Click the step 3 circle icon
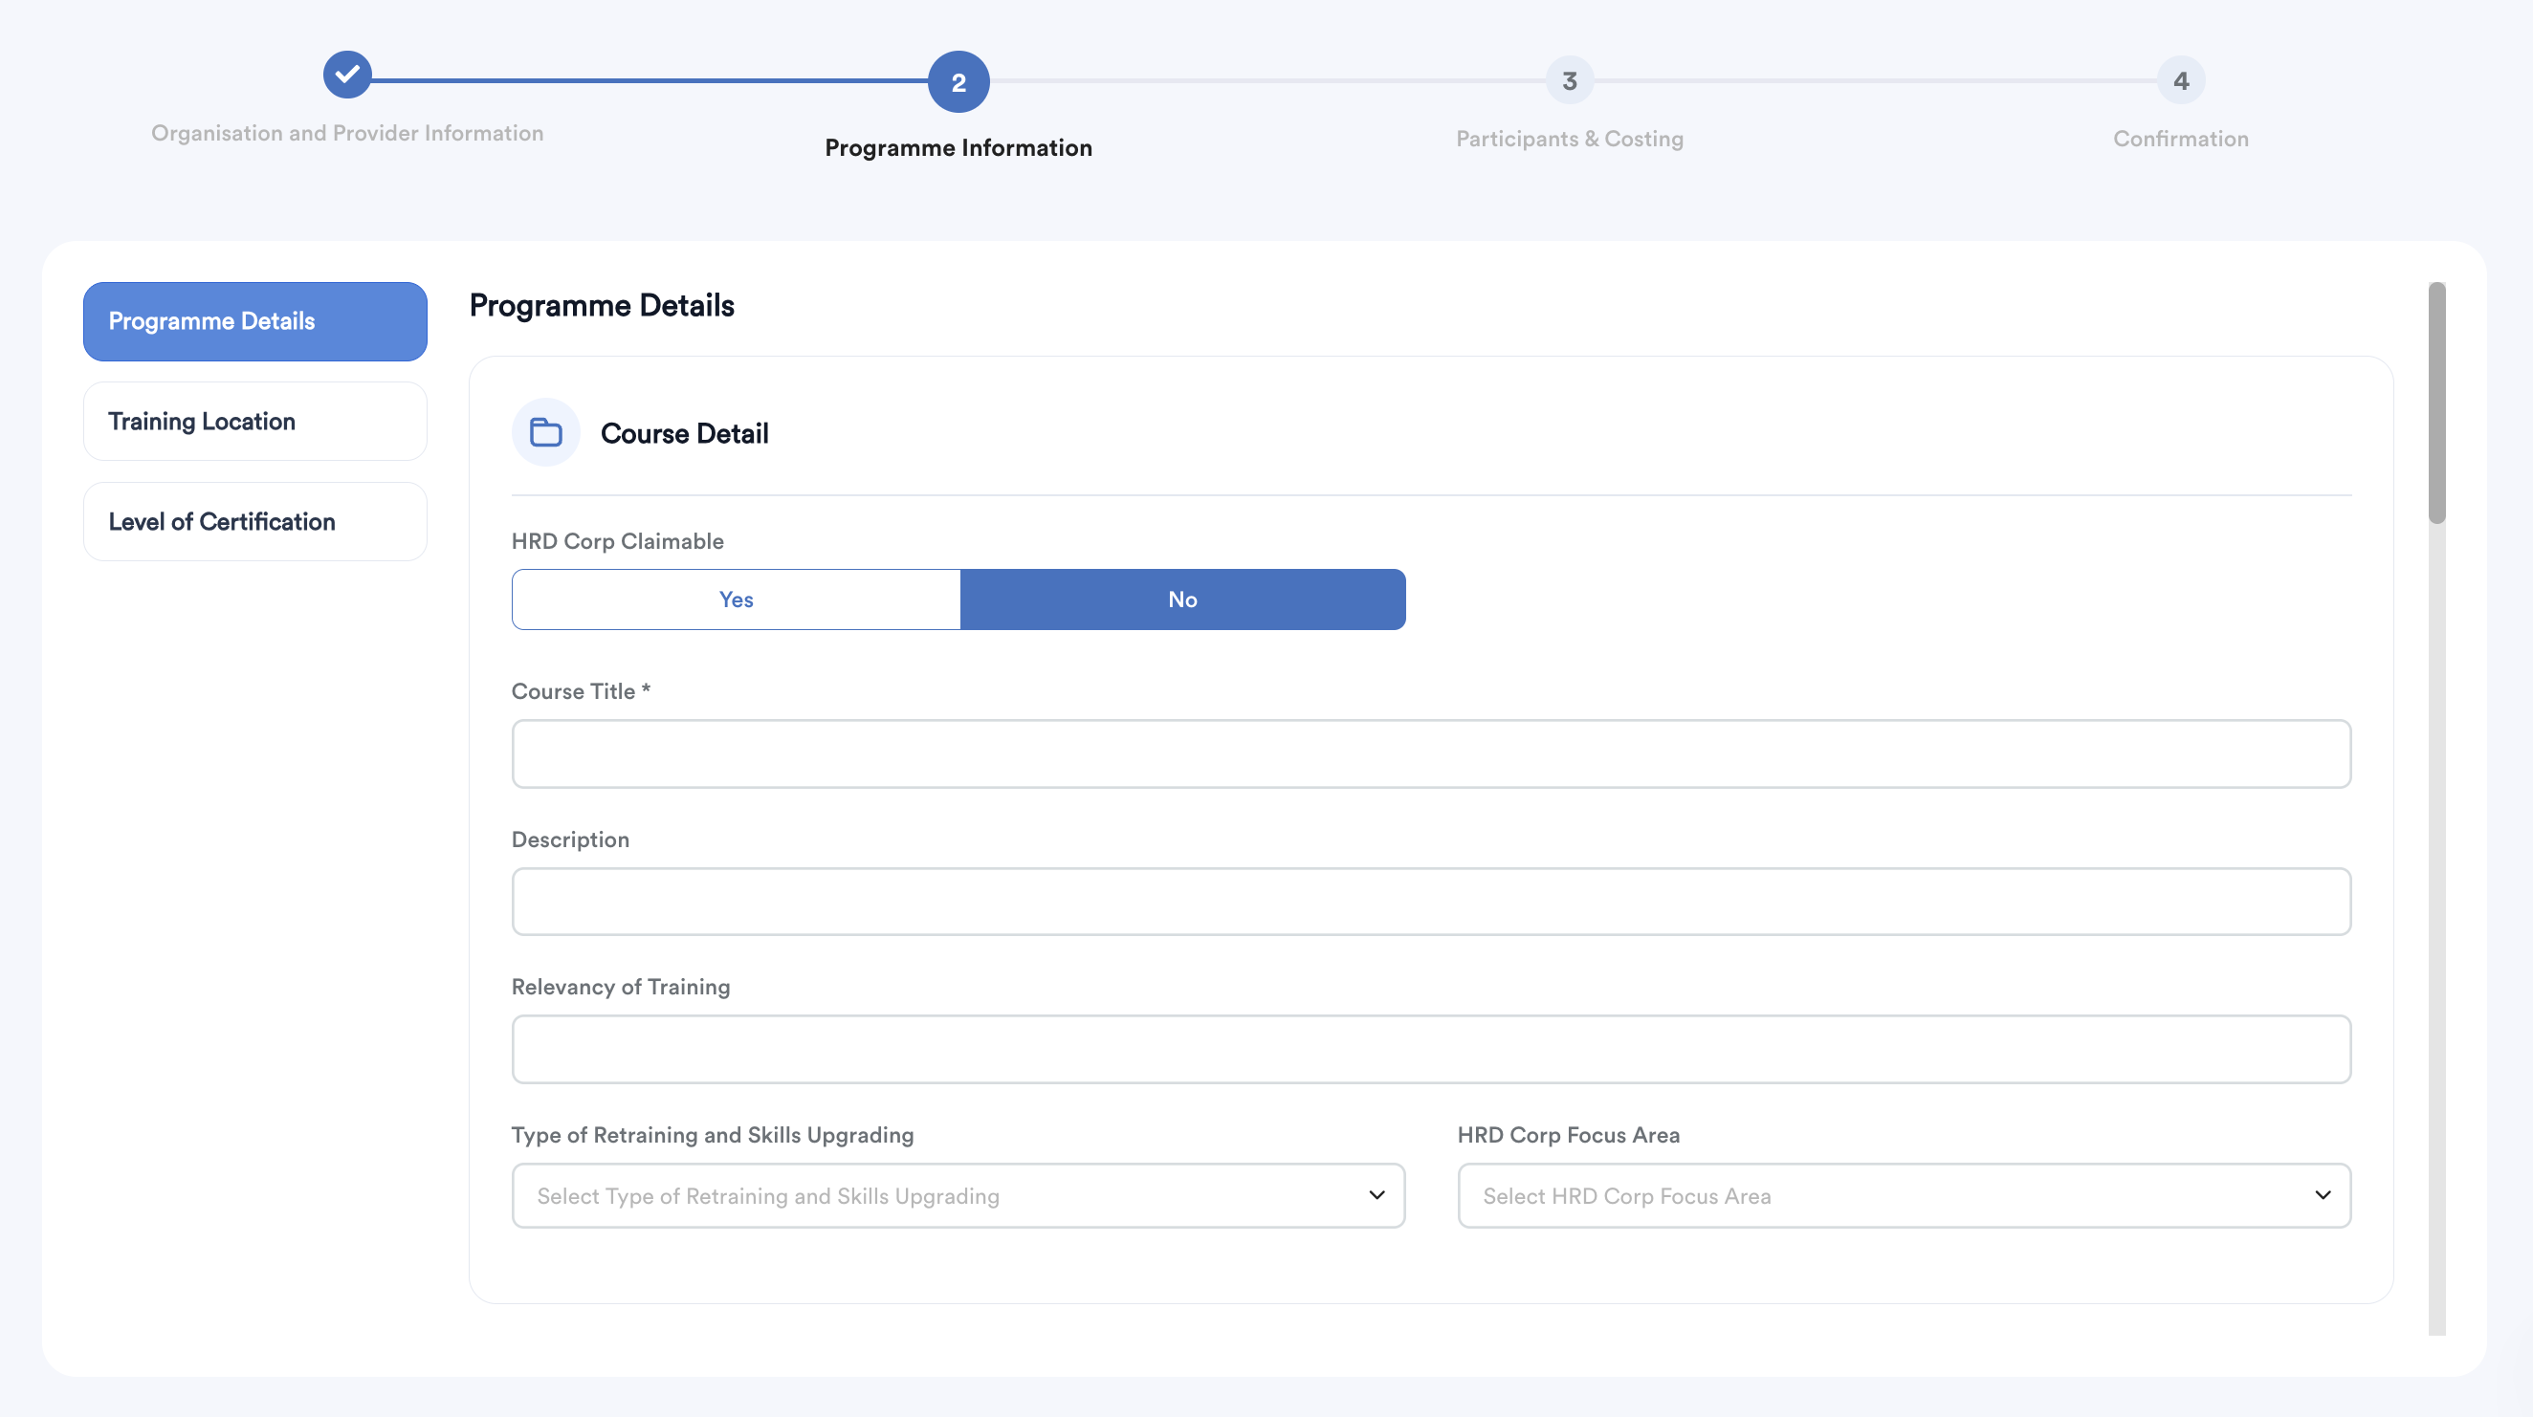 [1570, 80]
